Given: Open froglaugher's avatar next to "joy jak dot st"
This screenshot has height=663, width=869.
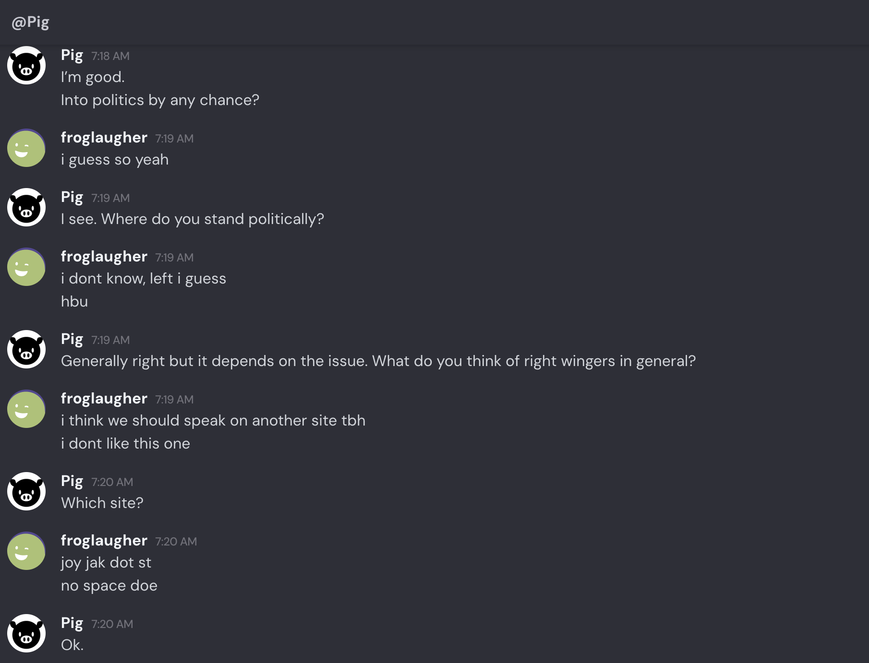Looking at the screenshot, I should click(x=26, y=551).
